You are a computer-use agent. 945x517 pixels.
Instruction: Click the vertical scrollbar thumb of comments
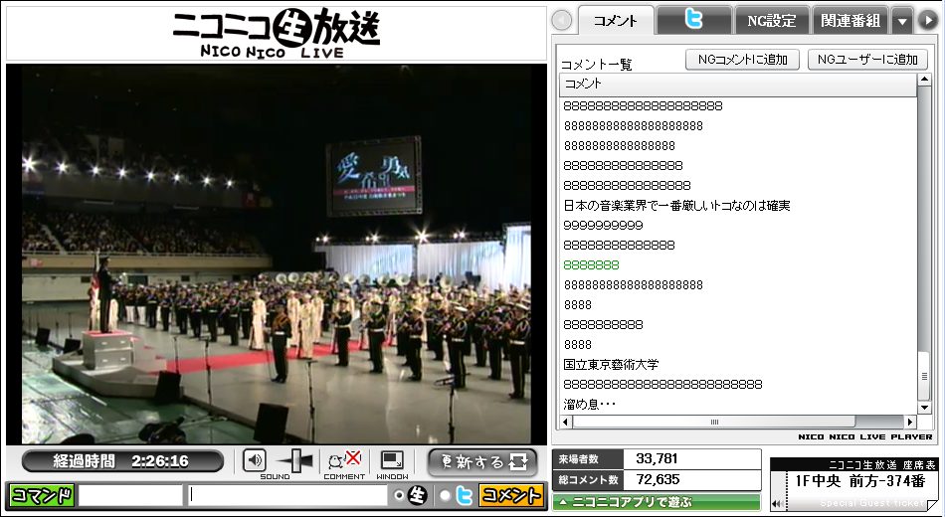point(924,376)
